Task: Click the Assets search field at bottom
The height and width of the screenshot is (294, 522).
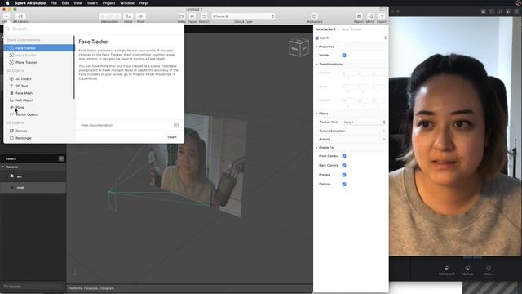Action: coord(33,287)
